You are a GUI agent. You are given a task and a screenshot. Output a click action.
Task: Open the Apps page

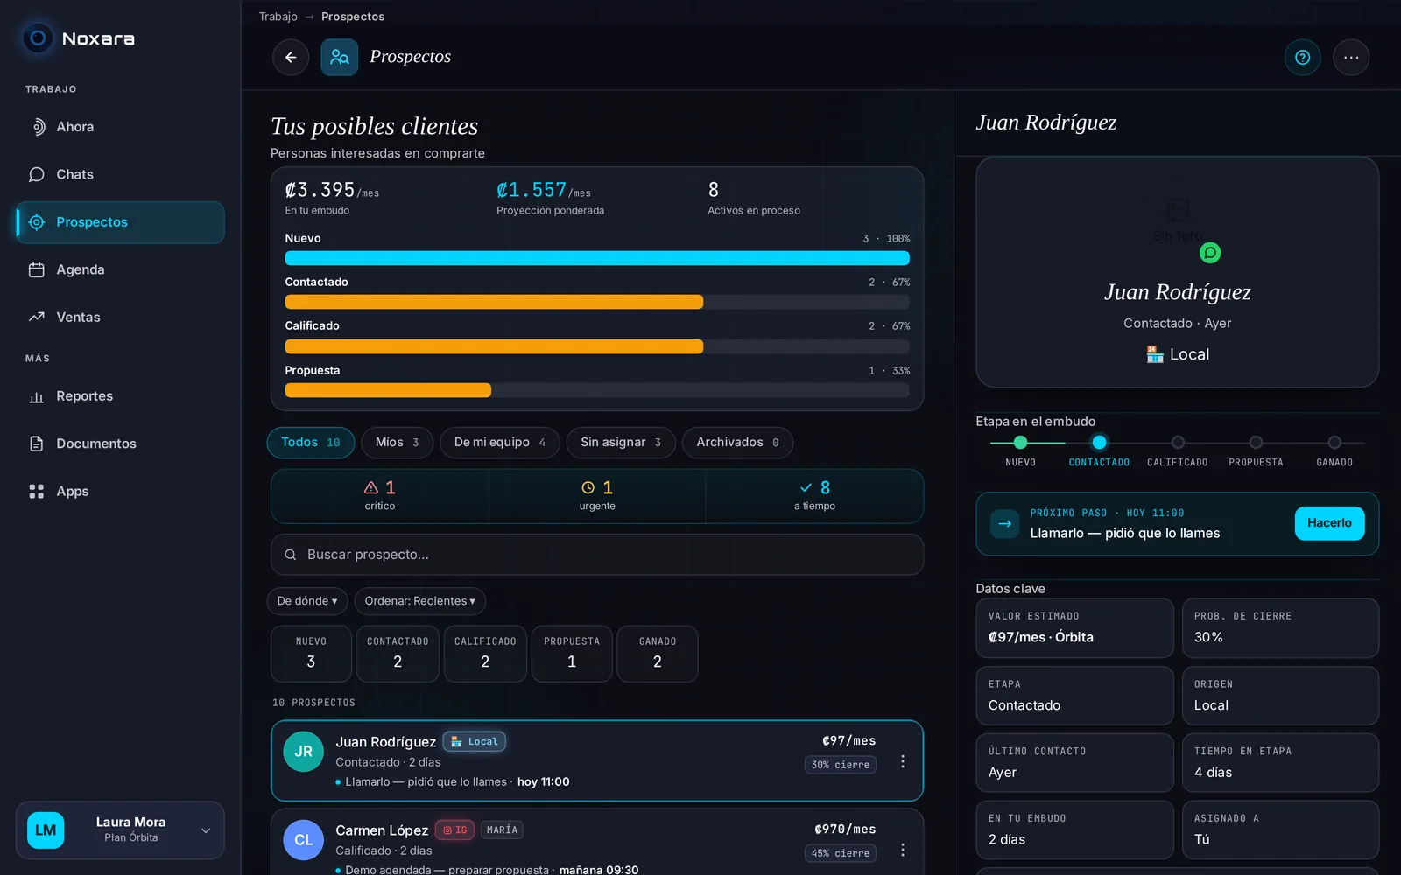coord(120,492)
